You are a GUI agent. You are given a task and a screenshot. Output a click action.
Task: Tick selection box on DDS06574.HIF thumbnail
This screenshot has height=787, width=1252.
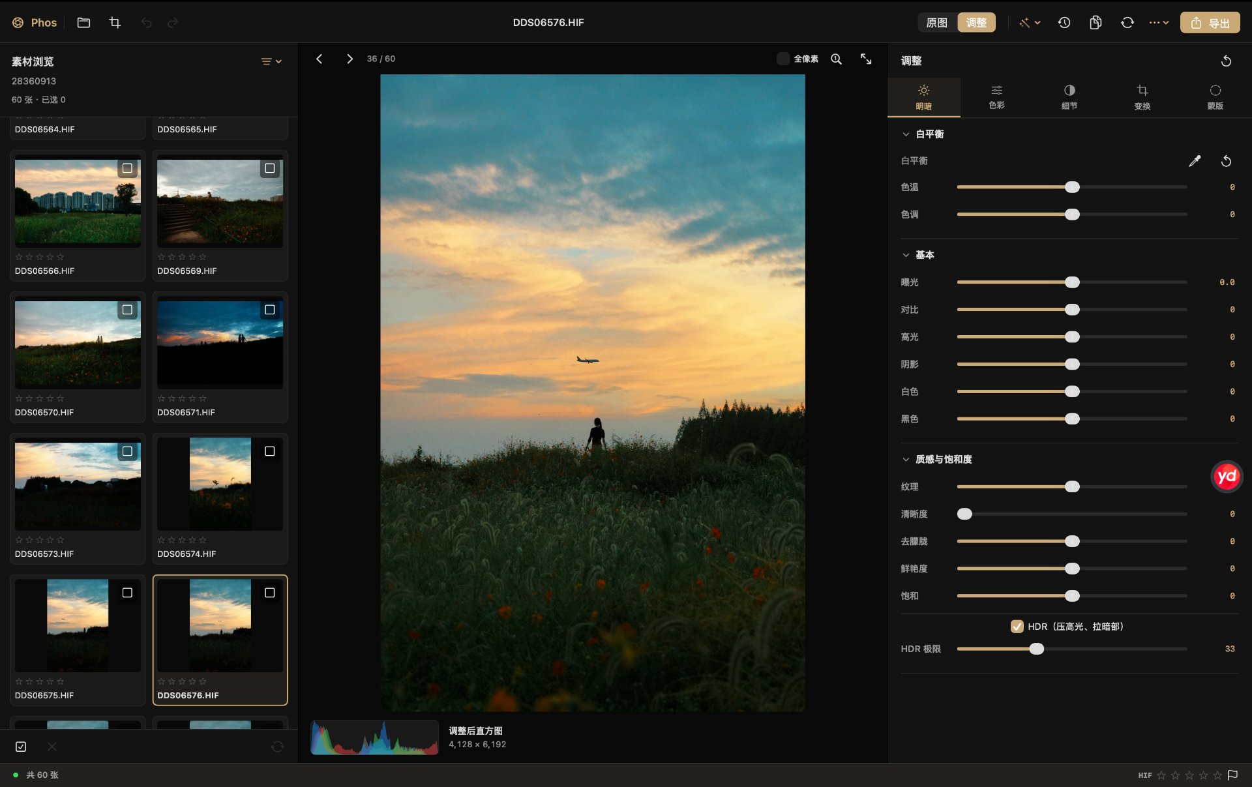pyautogui.click(x=269, y=451)
